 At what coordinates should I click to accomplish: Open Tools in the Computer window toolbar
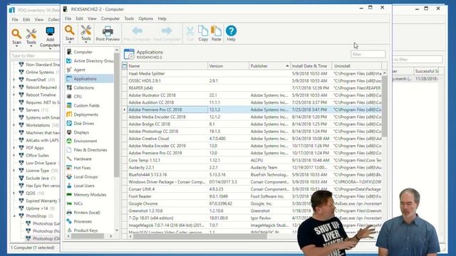[x=85, y=33]
